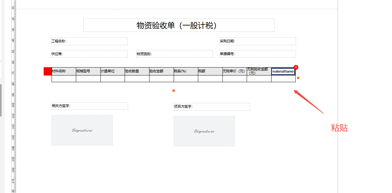Select the 物资验收单 title text box
392x193 pixels.
[178, 25]
